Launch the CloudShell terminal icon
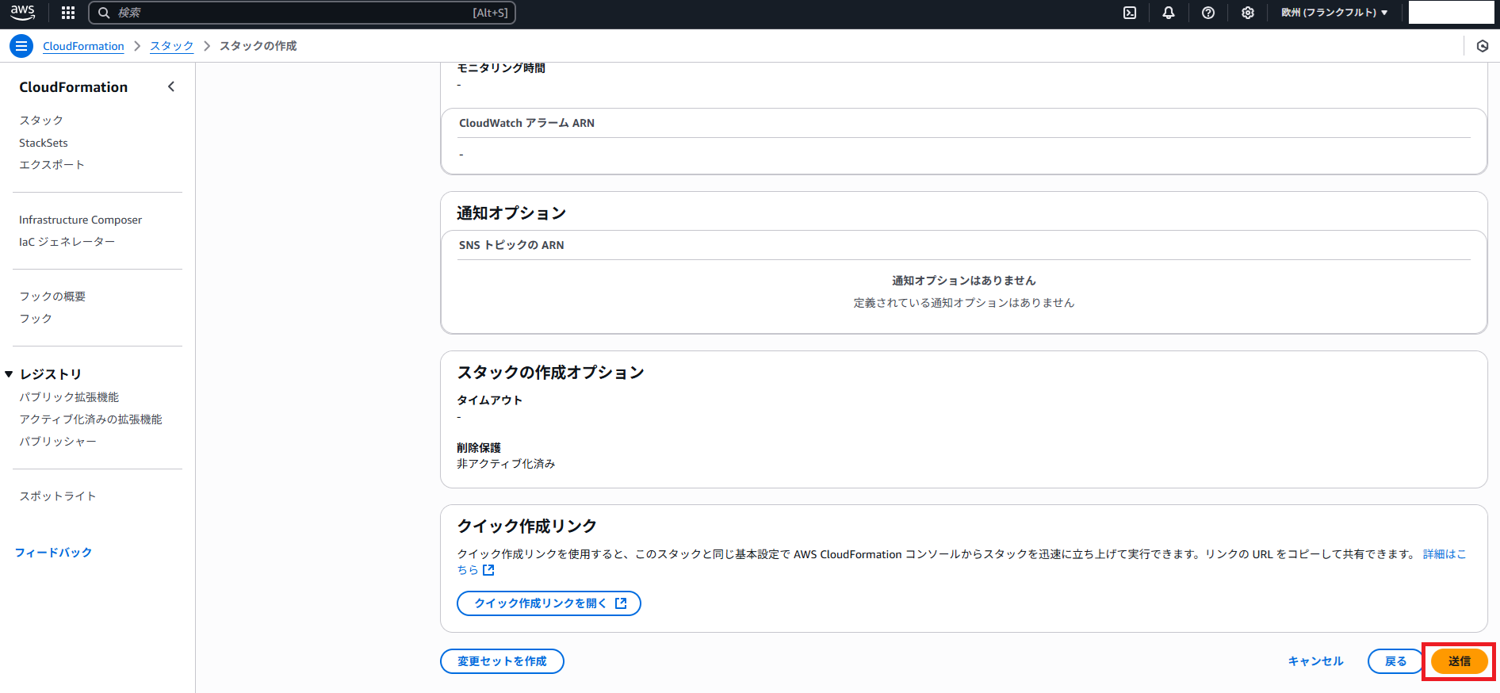This screenshot has width=1500, height=693. tap(1130, 13)
